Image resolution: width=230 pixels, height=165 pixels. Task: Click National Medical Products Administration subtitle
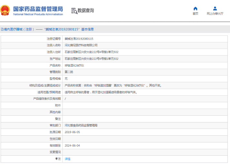coord(38,15)
